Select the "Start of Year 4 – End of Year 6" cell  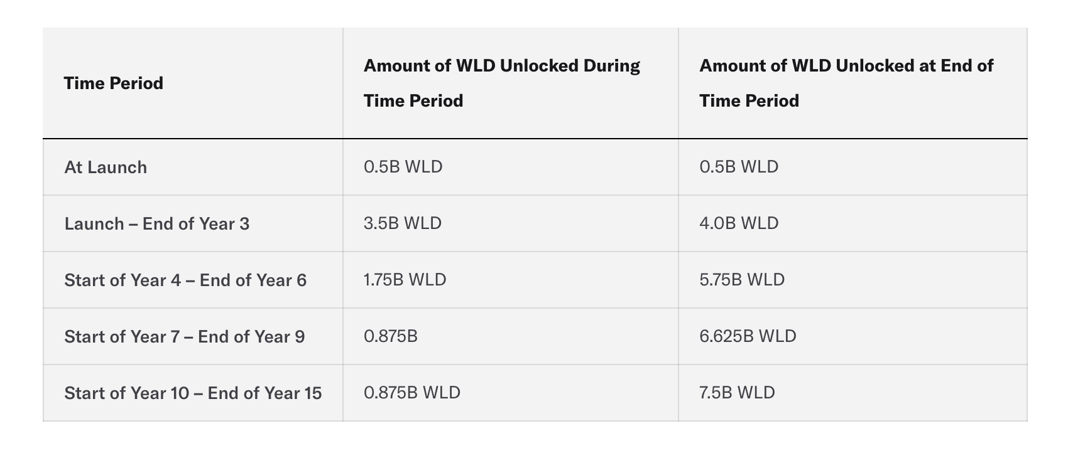(185, 280)
